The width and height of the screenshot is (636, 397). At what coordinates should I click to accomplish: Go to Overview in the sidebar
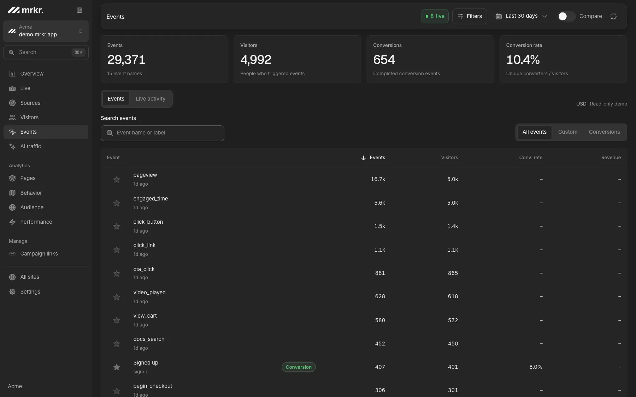coord(46,74)
